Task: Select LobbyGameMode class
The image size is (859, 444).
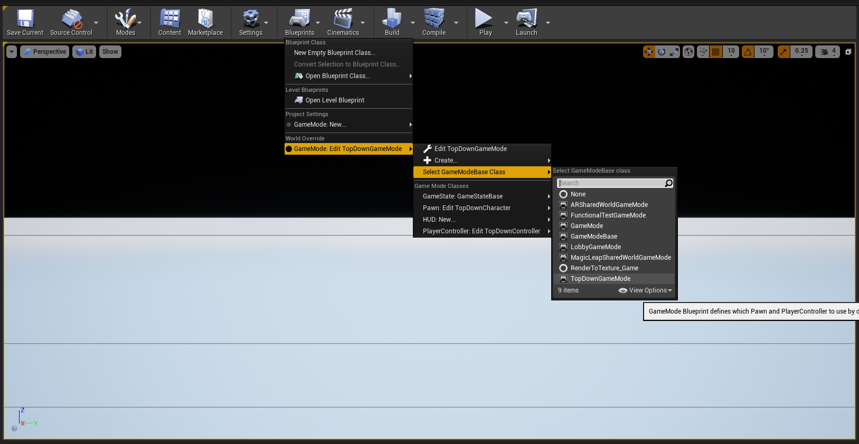Action: (x=614, y=247)
